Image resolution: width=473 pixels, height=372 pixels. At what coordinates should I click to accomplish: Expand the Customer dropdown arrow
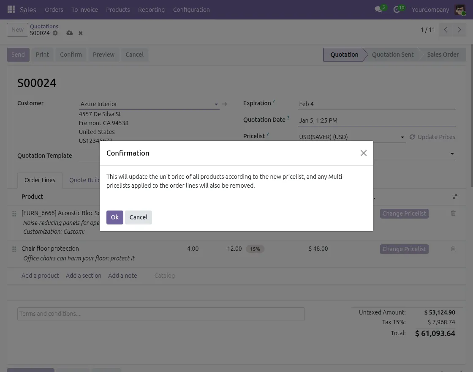[x=216, y=104]
